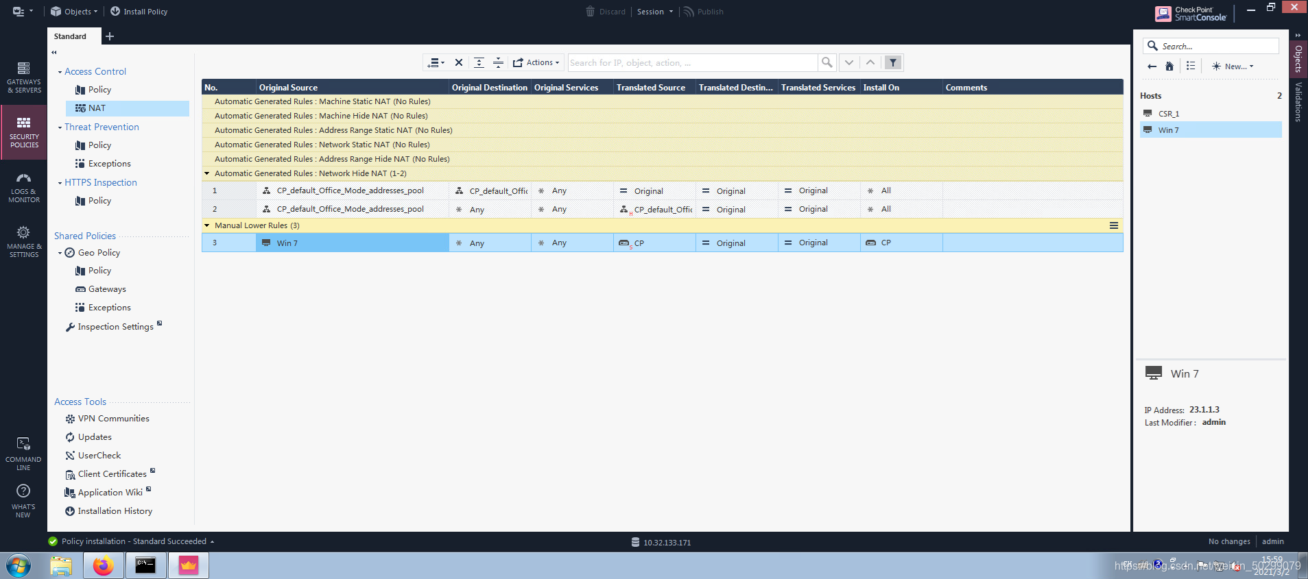Open the New... object dropdown

coord(1233,66)
